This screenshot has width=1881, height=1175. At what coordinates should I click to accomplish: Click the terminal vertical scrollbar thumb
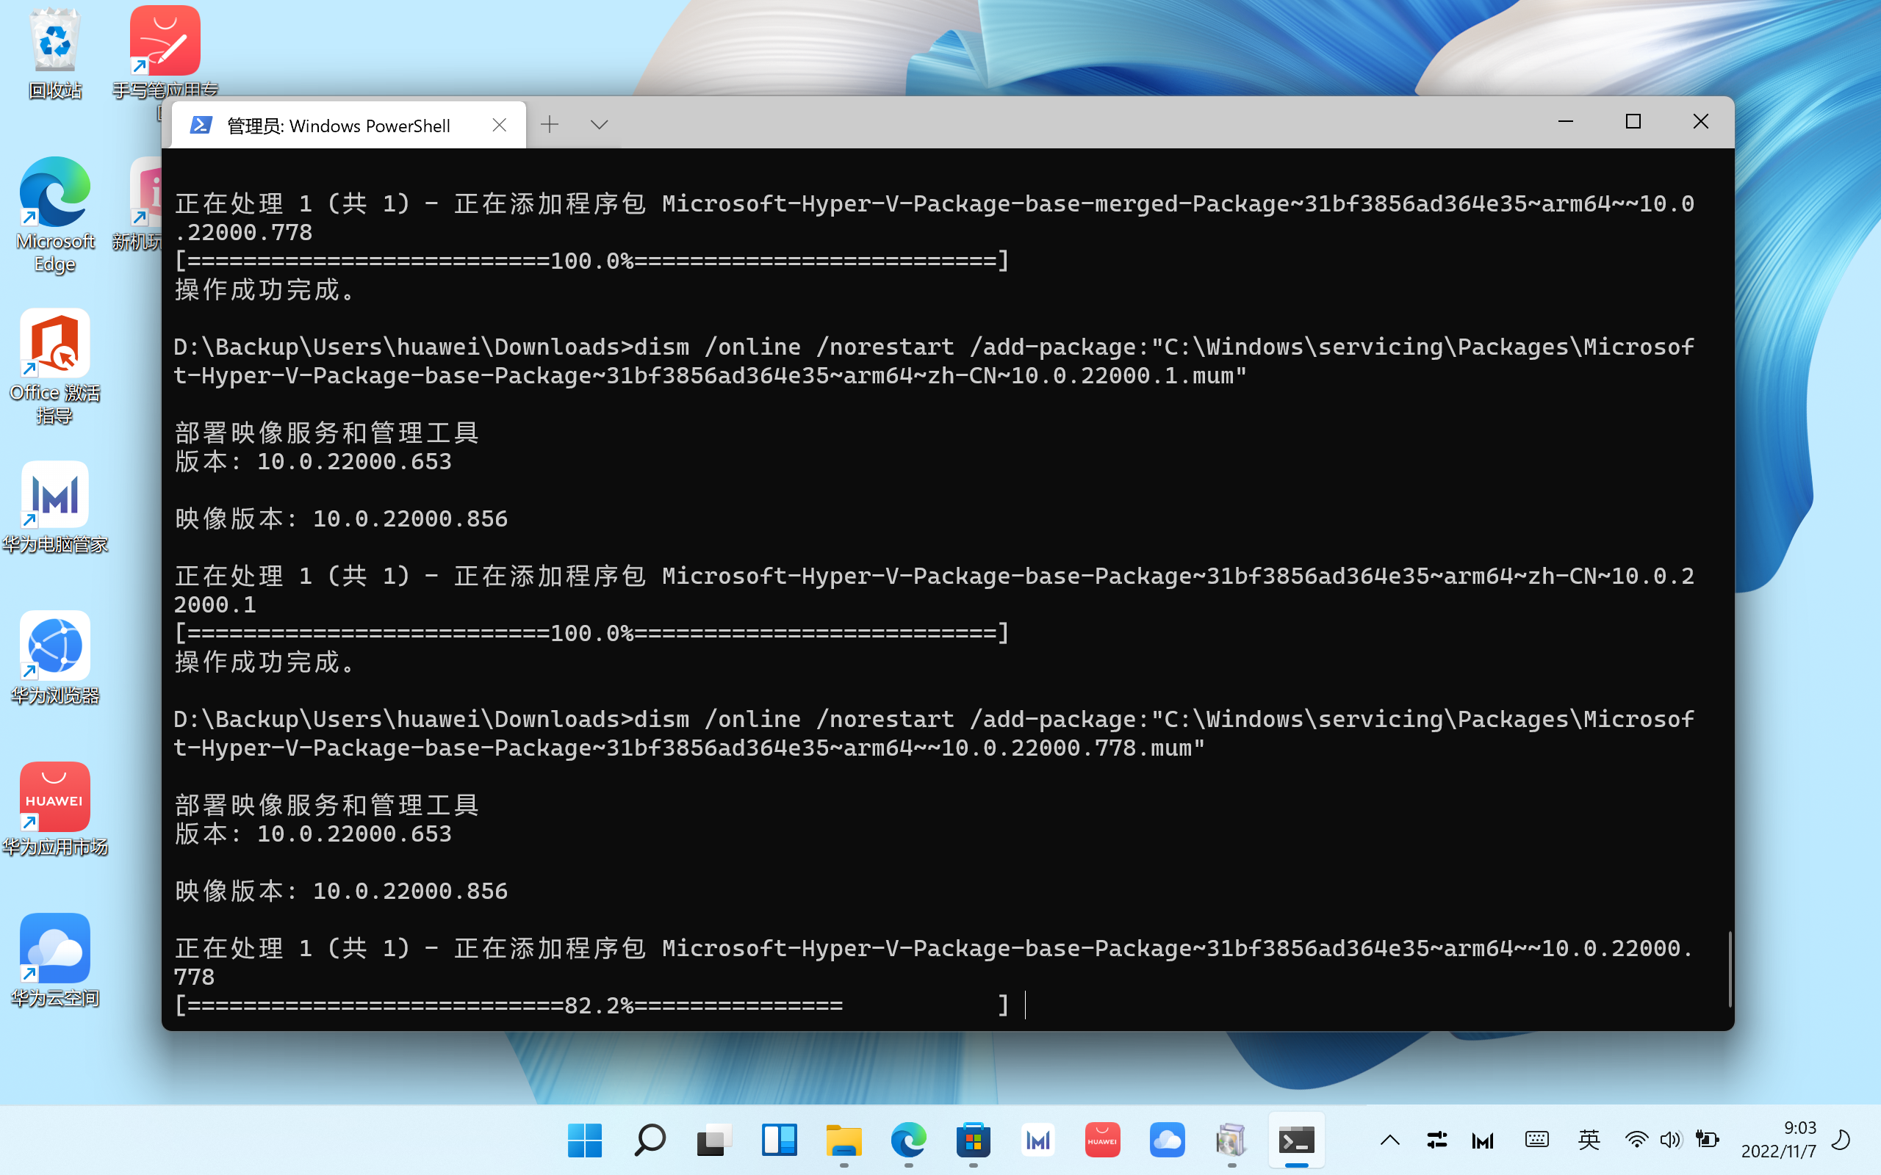click(1730, 969)
